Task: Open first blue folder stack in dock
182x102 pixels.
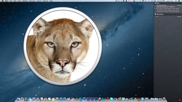Action: point(152,99)
